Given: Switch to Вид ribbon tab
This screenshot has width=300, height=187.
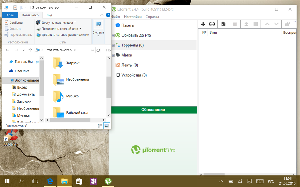Looking at the screenshot, I should 49,15.
